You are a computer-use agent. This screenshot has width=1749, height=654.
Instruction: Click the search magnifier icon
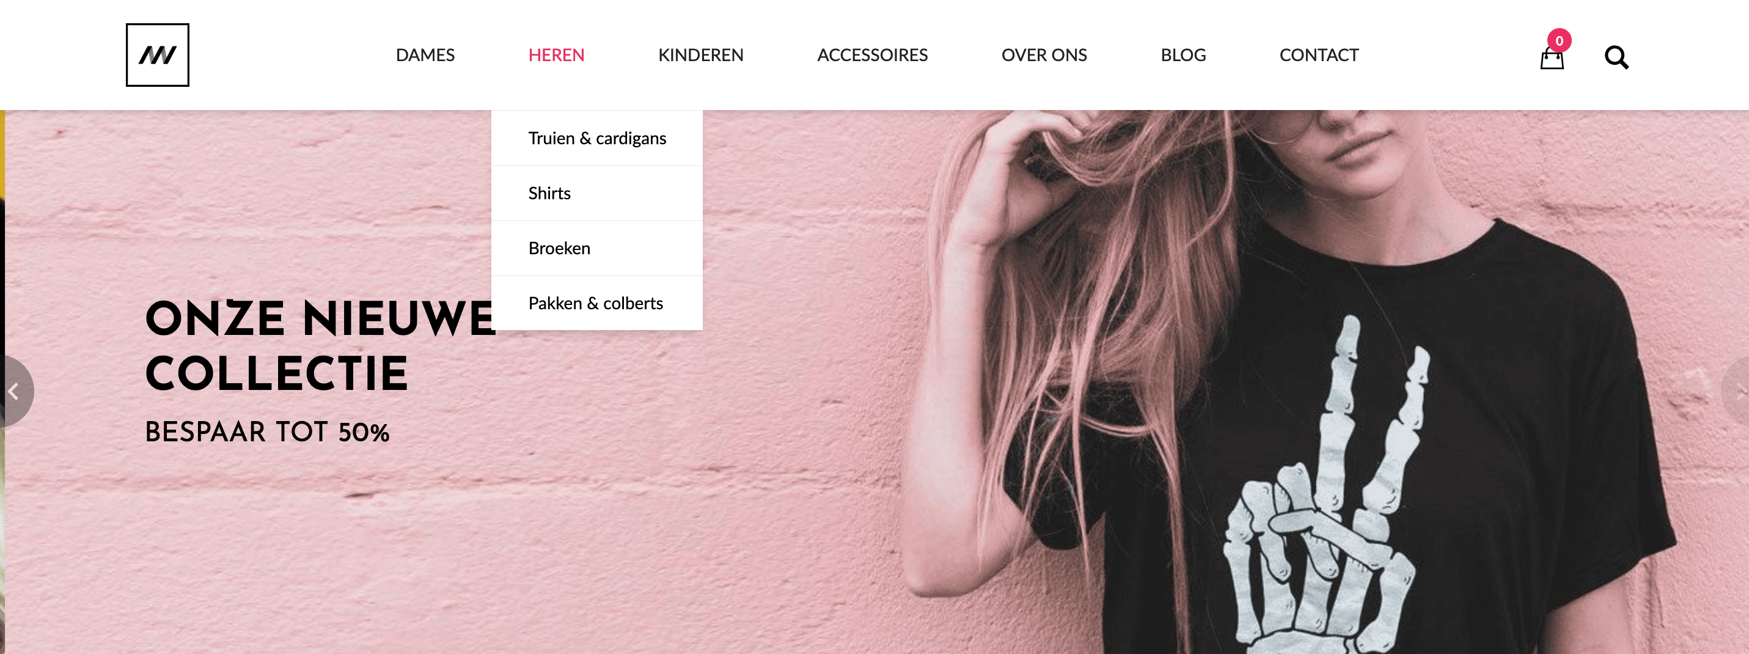click(x=1616, y=57)
